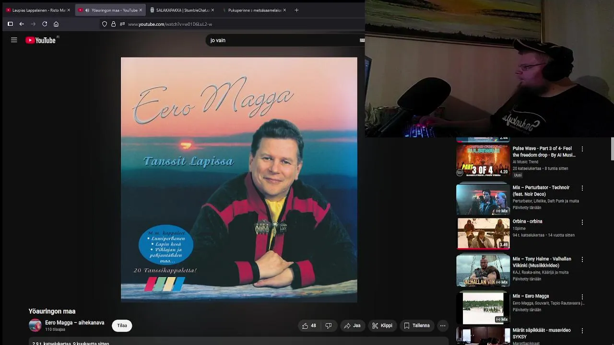The image size is (614, 345).
Task: Open 'Mix – Eero Magga' title
Action: point(531,296)
